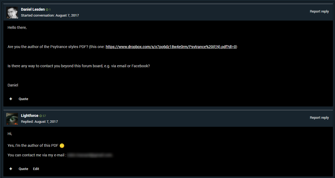Image resolution: width=335 pixels, height=178 pixels.
Task: Report reply on Lightforce's message
Action: [x=319, y=118]
